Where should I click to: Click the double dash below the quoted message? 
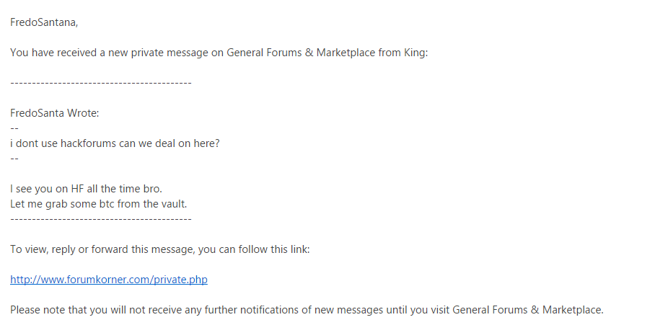click(14, 158)
